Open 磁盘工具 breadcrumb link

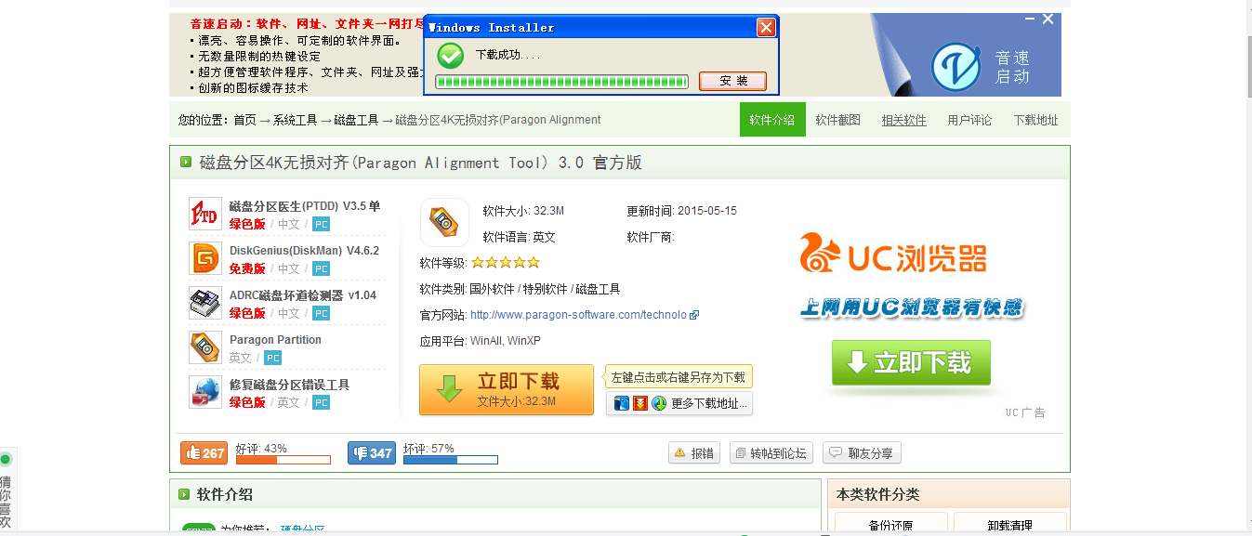[x=357, y=120]
